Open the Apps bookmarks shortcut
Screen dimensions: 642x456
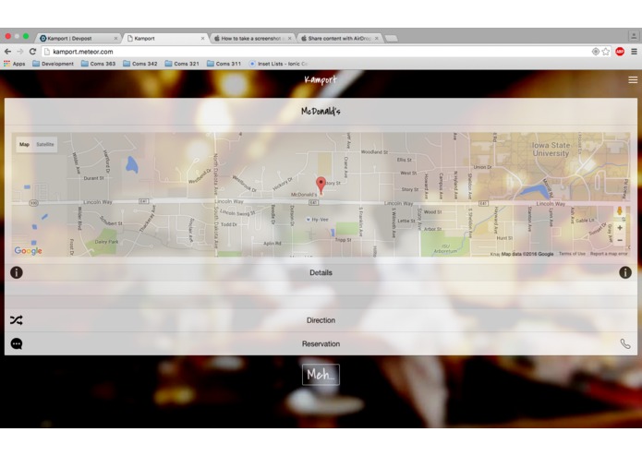tap(15, 64)
